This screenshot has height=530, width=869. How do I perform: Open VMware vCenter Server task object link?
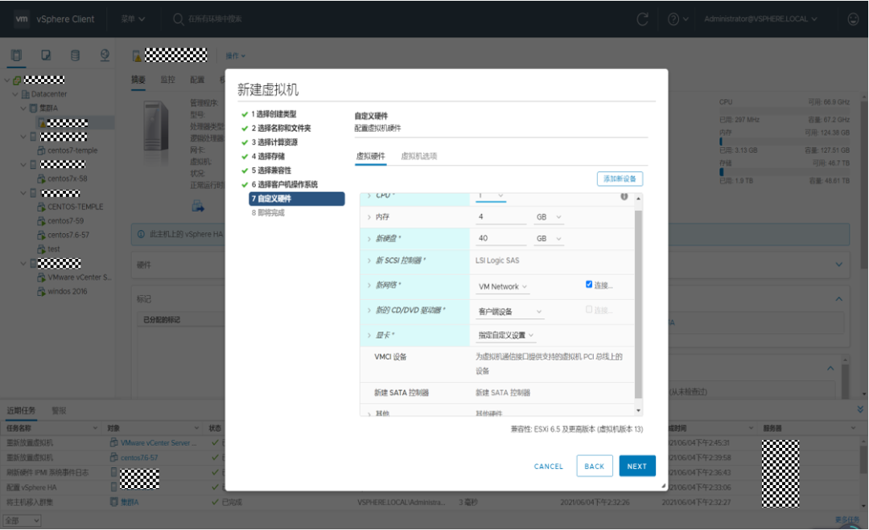coord(158,443)
